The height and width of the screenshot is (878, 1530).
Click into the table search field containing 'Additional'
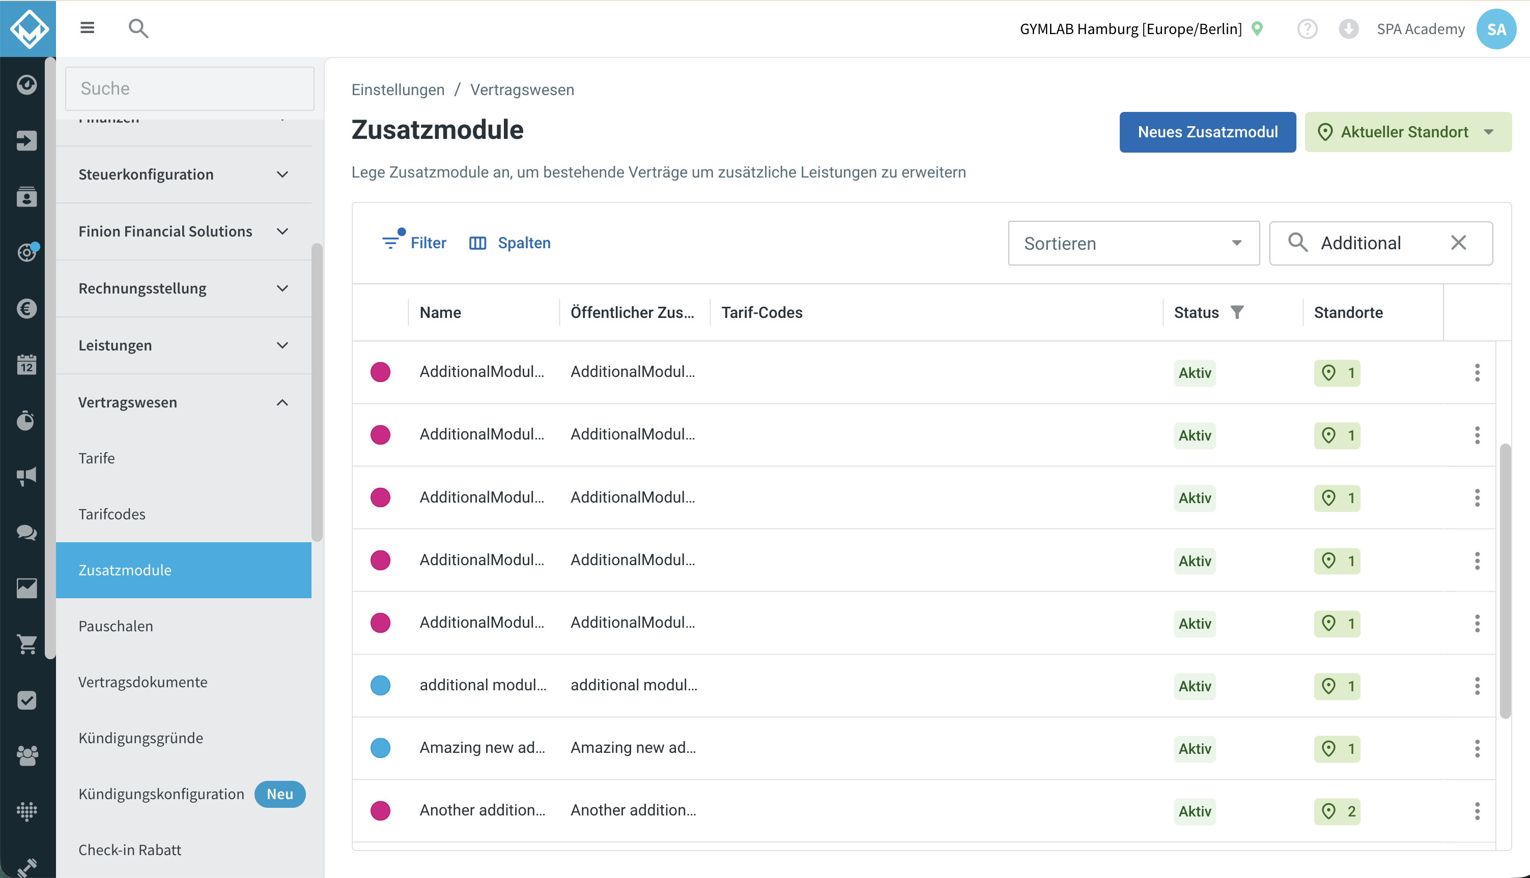(1380, 243)
